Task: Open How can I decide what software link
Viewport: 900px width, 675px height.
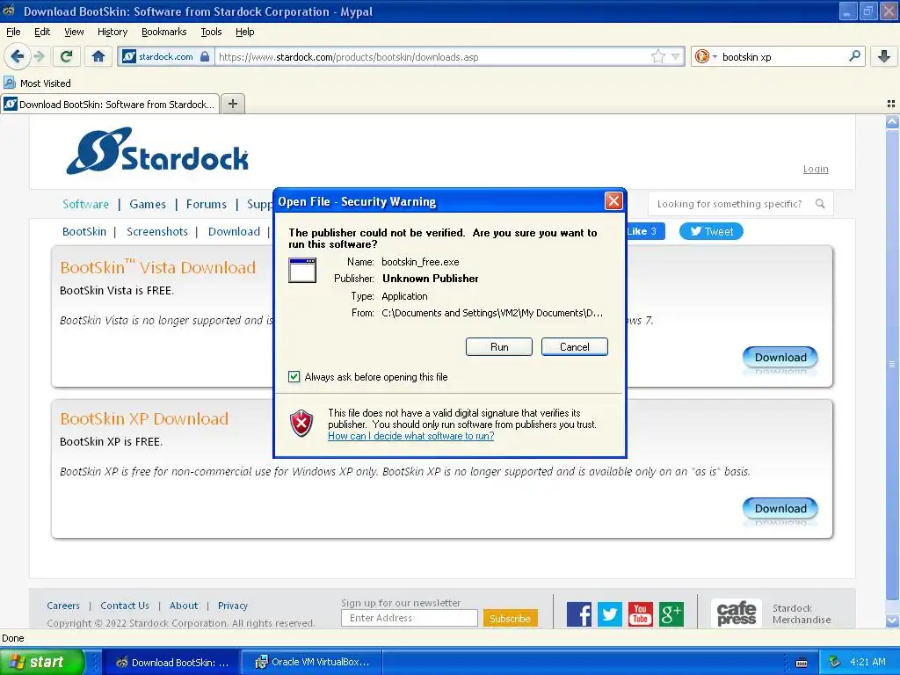Action: (x=411, y=436)
